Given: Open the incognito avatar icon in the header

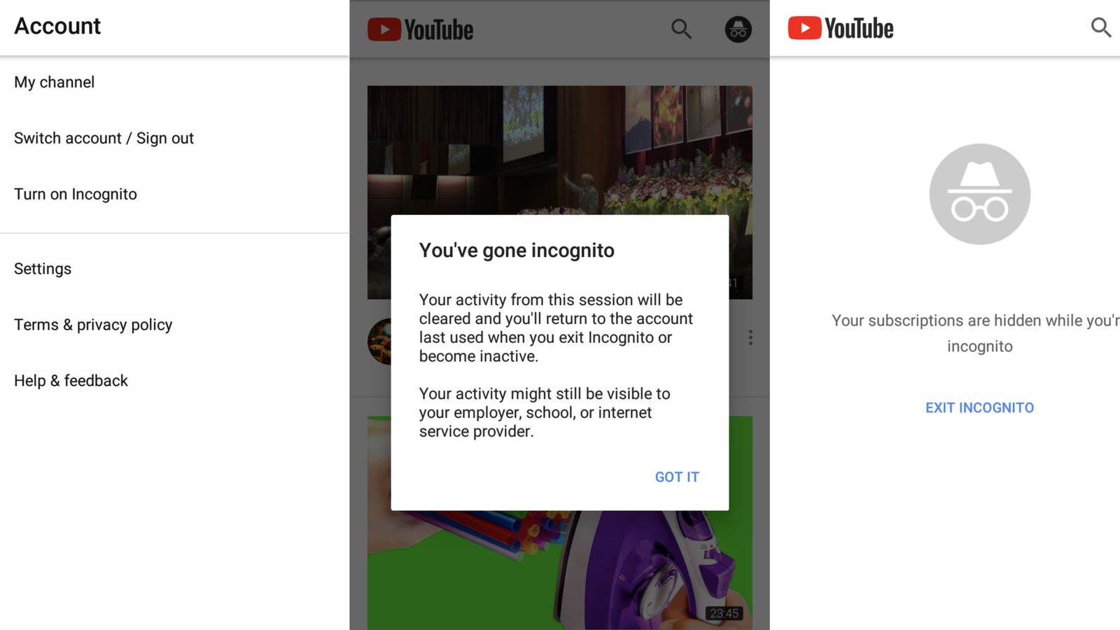Looking at the screenshot, I should [x=738, y=29].
